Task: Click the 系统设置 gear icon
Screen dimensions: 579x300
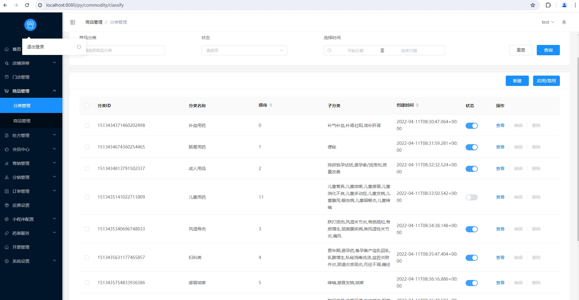Action: click(x=7, y=261)
